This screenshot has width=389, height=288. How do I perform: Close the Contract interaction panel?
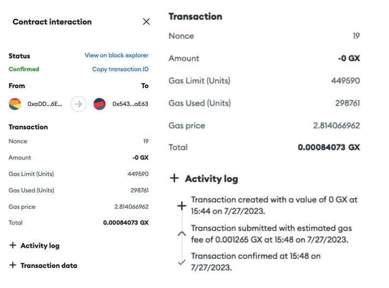147,22
